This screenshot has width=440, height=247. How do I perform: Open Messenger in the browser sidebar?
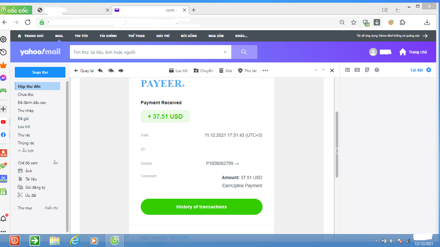pos(3,78)
